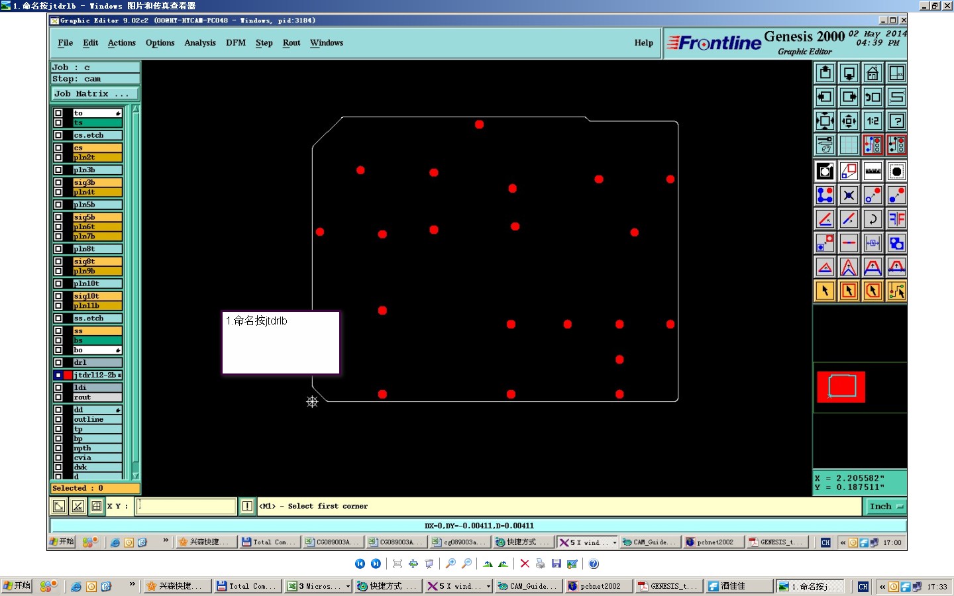Open the Analysis menu
Screen dimensions: 954x596
pos(200,43)
